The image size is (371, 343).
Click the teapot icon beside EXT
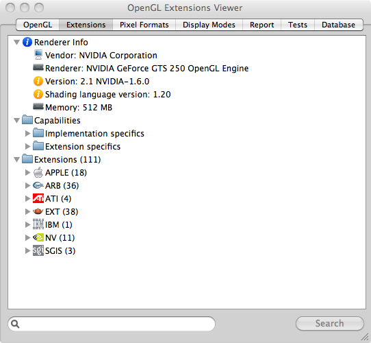pyautogui.click(x=38, y=211)
